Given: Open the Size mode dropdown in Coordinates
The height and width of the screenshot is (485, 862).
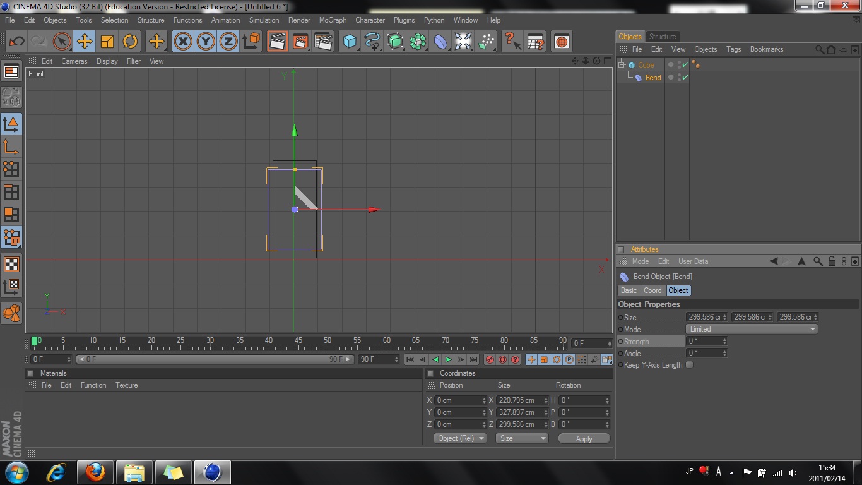Looking at the screenshot, I should (522, 438).
